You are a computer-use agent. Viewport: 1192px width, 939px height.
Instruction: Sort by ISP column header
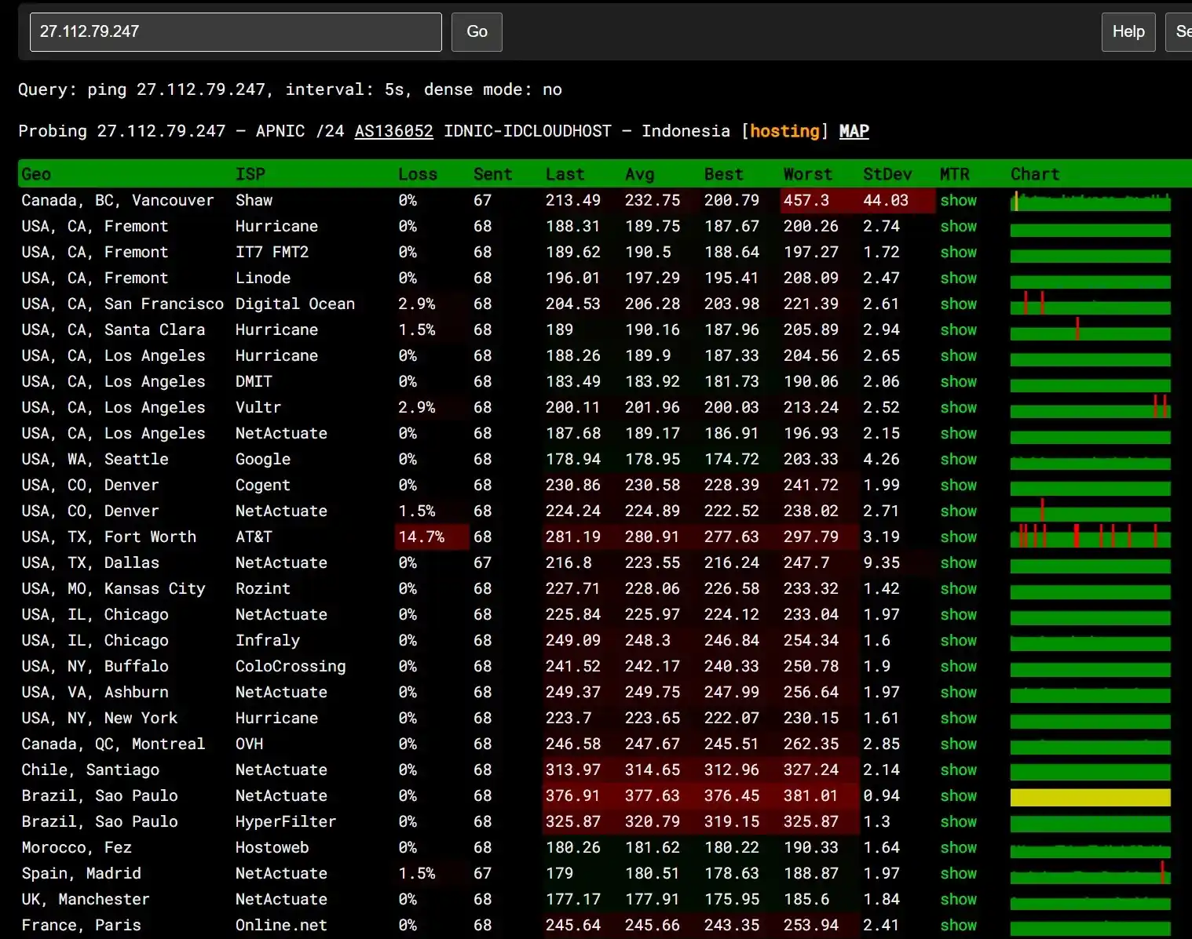tap(250, 174)
